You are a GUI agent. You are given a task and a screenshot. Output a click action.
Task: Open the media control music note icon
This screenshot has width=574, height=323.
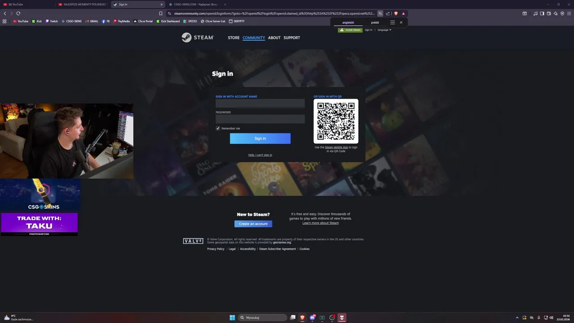[x=535, y=13]
